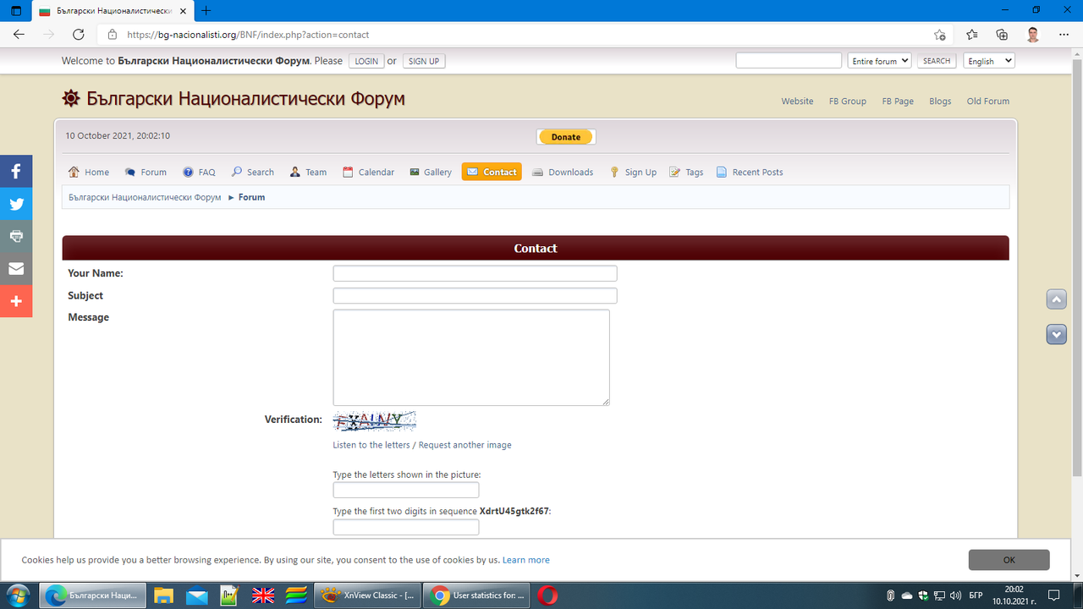The width and height of the screenshot is (1083, 609).
Task: Switch to XnView Classic taskbar window
Action: pyautogui.click(x=366, y=595)
